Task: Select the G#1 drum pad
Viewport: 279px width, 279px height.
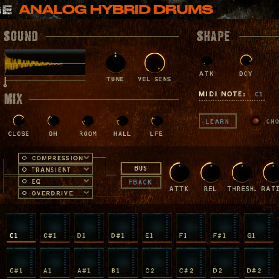Action: point(21,263)
